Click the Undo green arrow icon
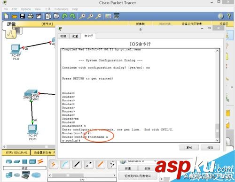The height and width of the screenshot is (182, 235). 65,16
